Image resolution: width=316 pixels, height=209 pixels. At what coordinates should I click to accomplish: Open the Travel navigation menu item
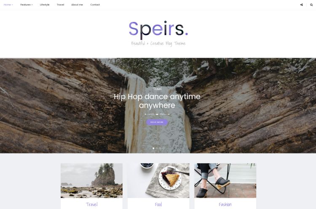click(x=60, y=5)
